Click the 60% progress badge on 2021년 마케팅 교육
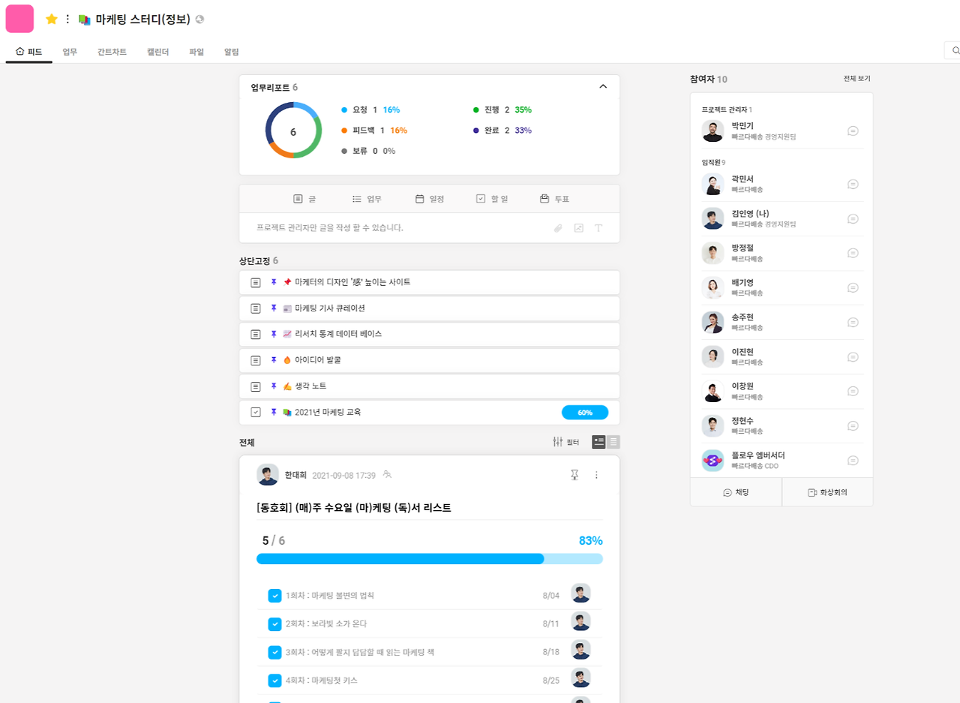The height and width of the screenshot is (703, 960). pos(585,412)
